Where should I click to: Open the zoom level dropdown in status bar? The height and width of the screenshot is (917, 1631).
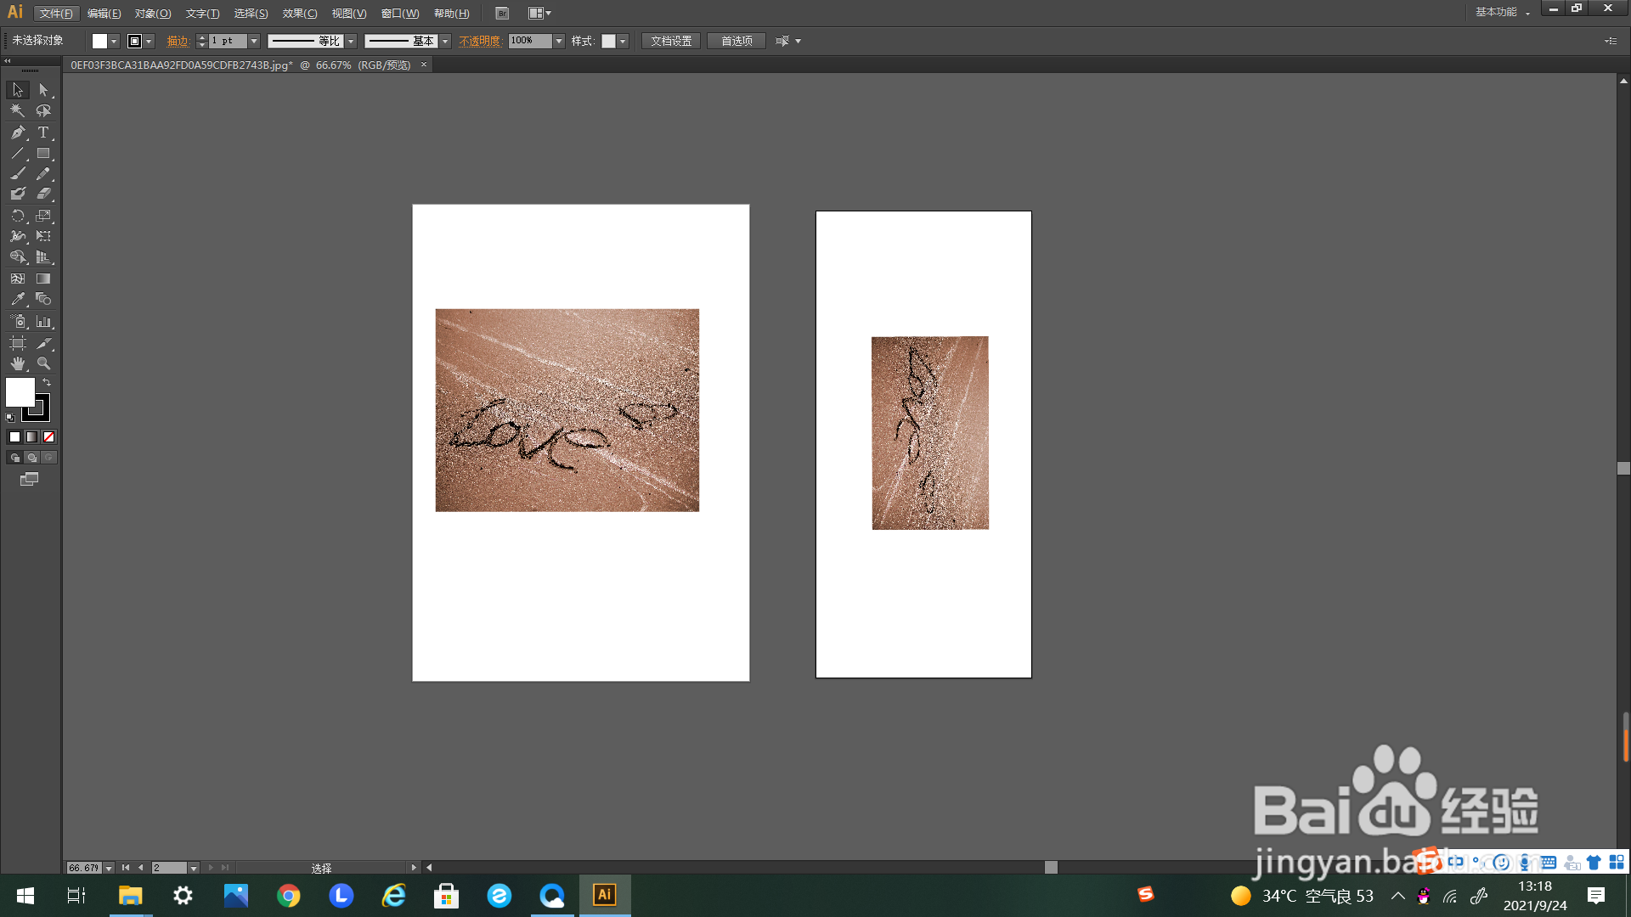[109, 868]
